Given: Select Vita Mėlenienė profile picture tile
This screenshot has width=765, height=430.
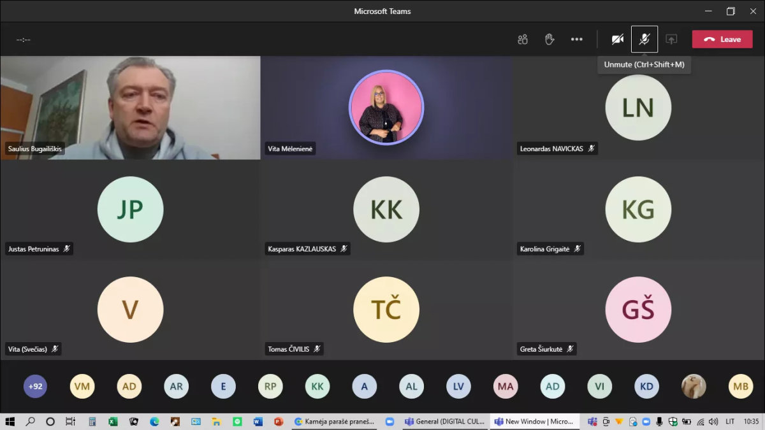Looking at the screenshot, I should pyautogui.click(x=386, y=107).
